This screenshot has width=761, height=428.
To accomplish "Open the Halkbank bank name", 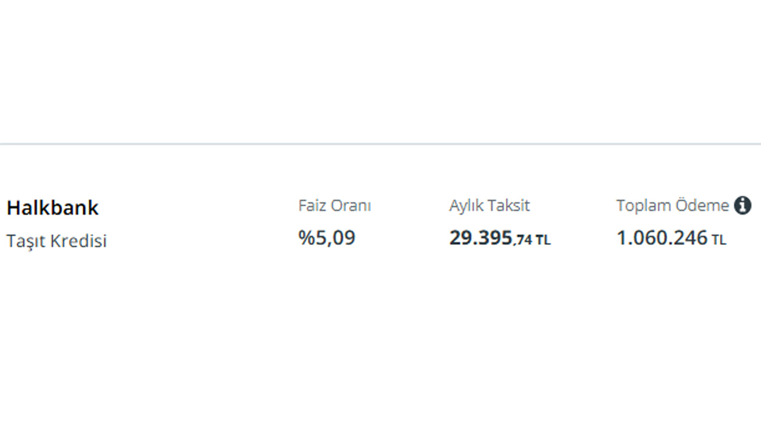I will tap(52, 208).
